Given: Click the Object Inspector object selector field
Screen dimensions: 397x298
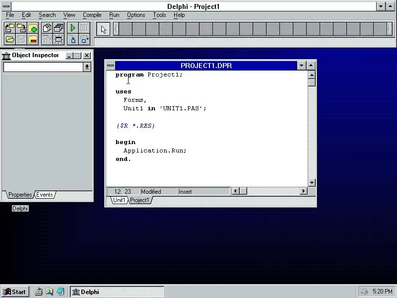Looking at the screenshot, I should 43,67.
